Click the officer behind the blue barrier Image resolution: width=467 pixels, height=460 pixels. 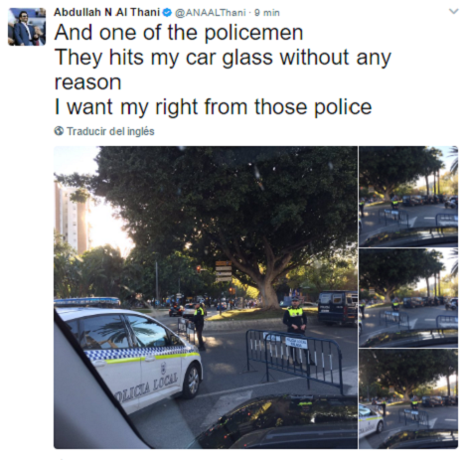tap(295, 326)
